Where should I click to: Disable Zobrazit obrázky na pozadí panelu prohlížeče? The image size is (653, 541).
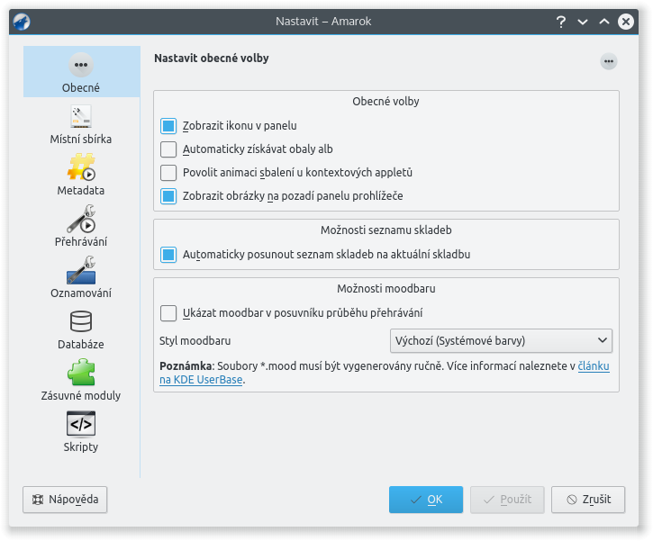168,195
